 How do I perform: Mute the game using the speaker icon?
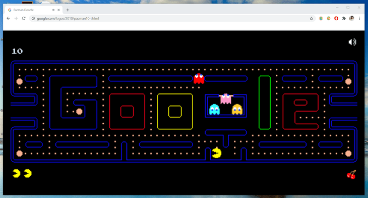(x=352, y=42)
